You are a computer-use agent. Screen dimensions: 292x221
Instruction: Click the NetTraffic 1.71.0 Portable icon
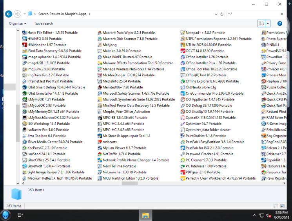(x=100, y=154)
